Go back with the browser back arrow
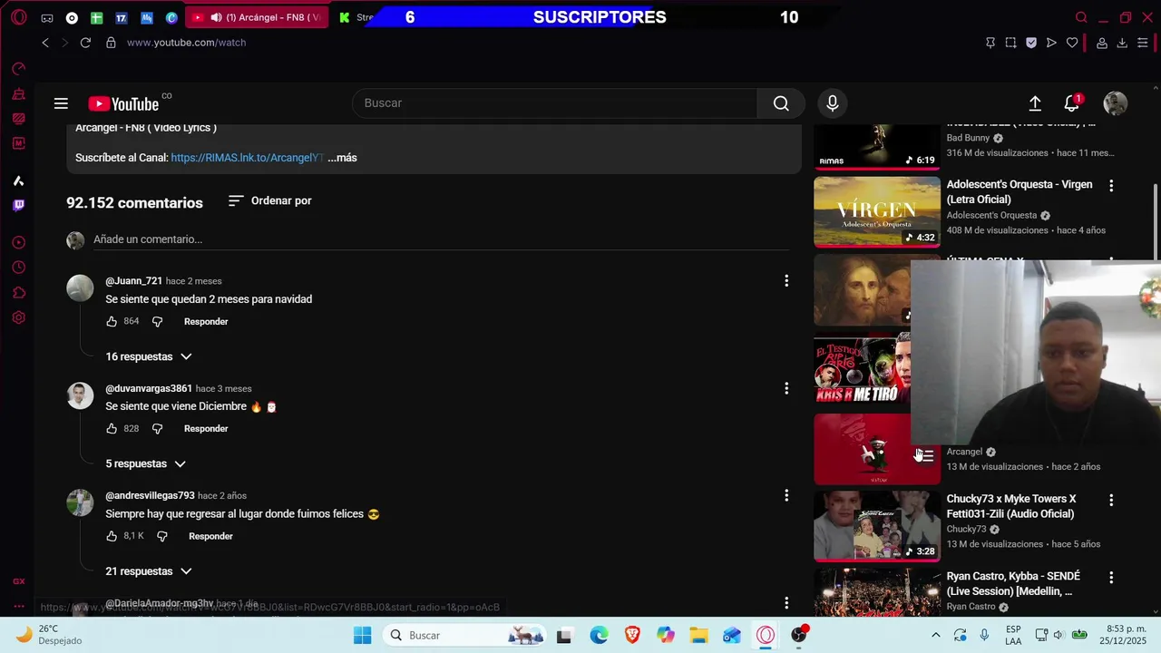This screenshot has height=653, width=1161. tap(45, 43)
